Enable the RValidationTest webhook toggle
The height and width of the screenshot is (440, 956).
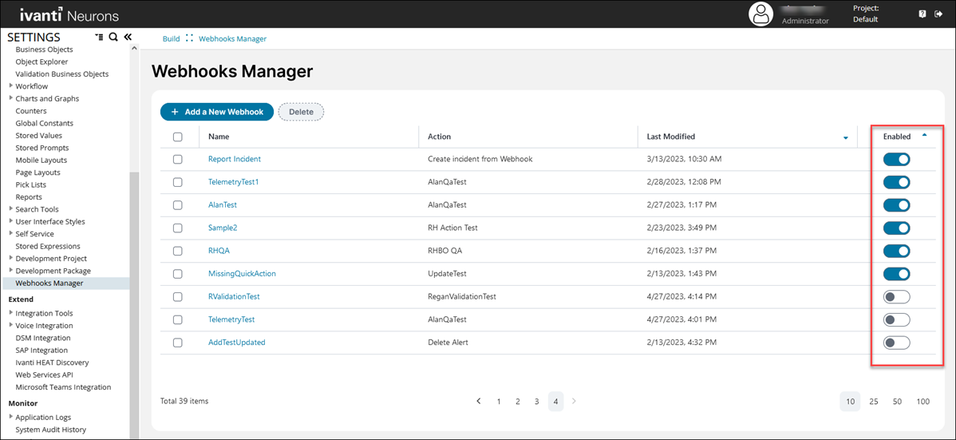[896, 297]
